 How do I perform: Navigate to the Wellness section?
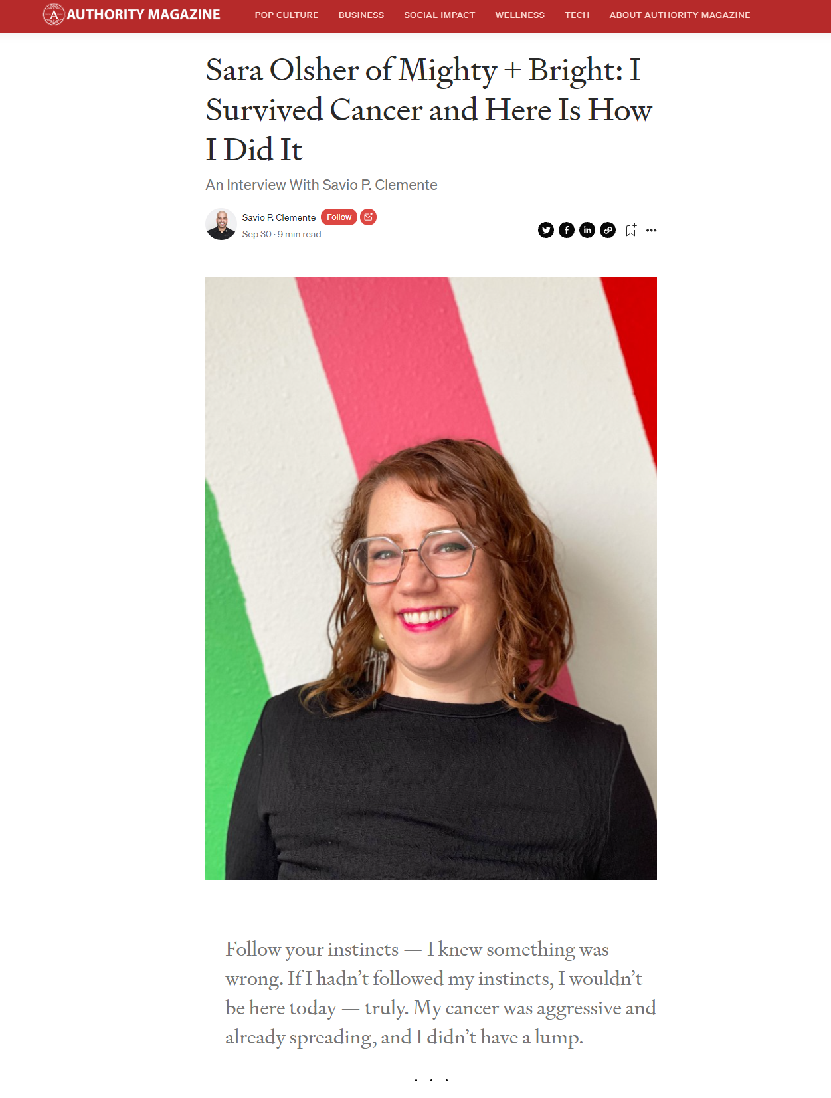tap(520, 15)
